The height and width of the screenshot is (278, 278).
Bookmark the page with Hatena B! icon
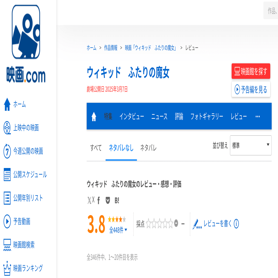117,201
